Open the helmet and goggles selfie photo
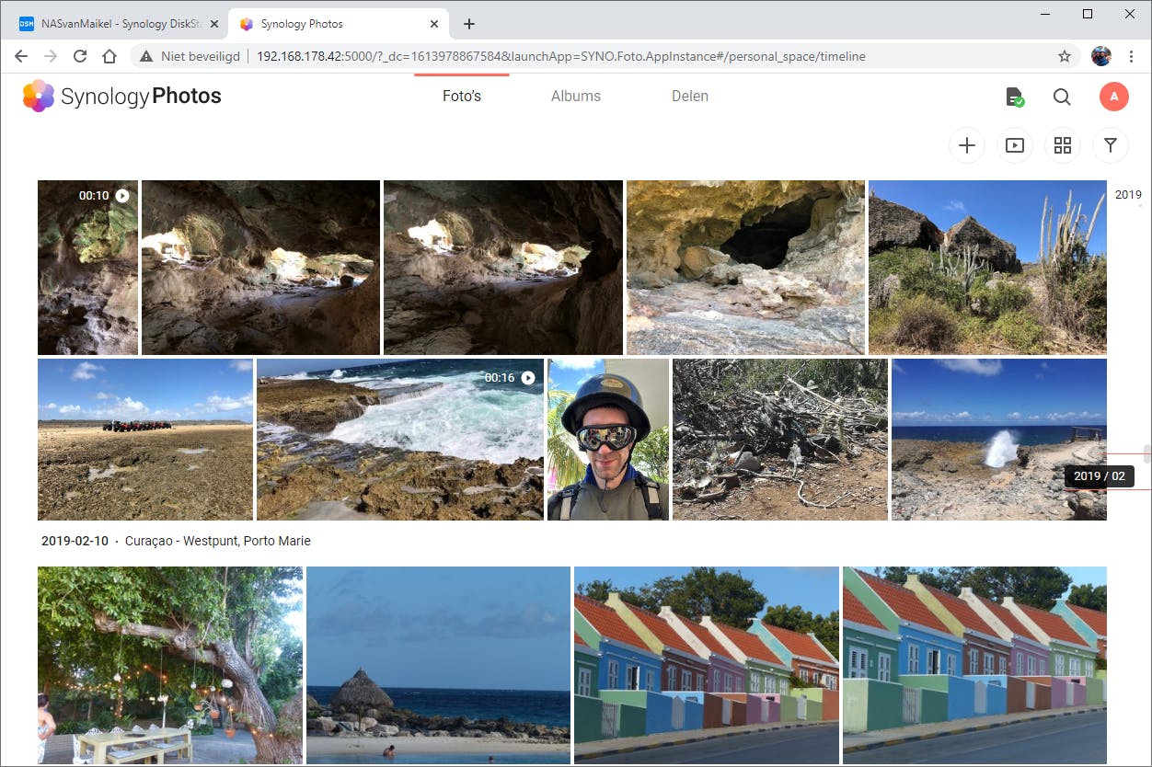The width and height of the screenshot is (1152, 767). tap(608, 440)
